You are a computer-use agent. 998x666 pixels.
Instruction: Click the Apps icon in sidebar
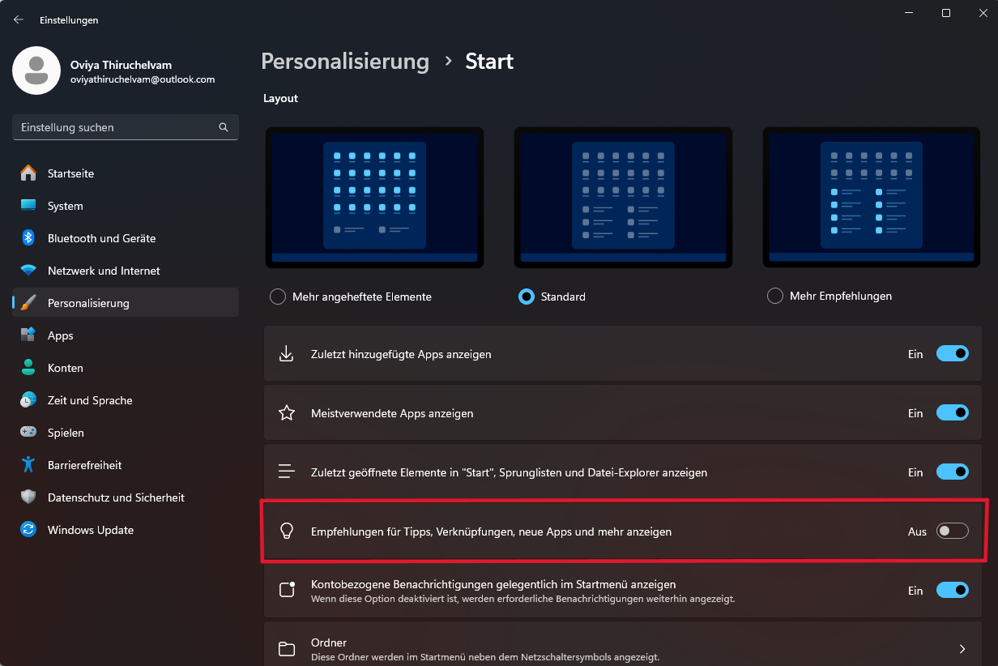pos(28,335)
